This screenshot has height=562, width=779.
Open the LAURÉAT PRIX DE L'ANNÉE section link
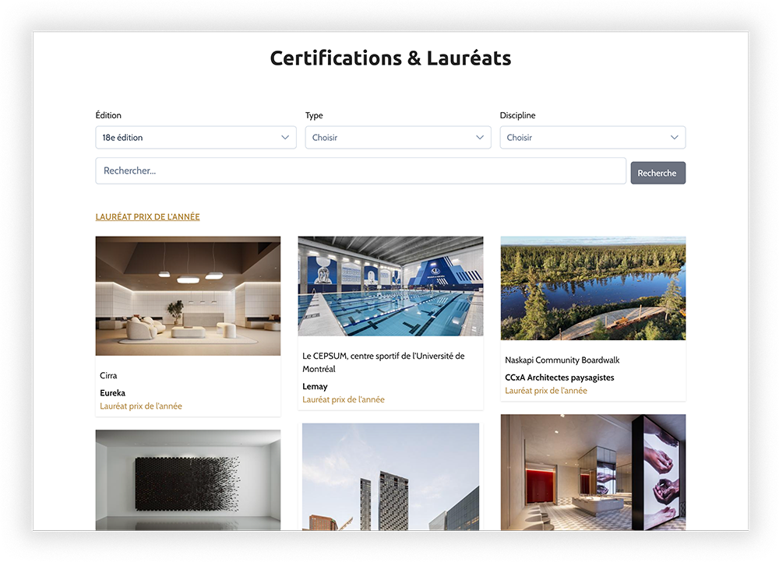tap(147, 216)
